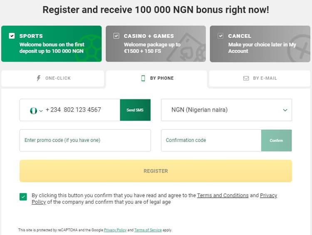Tick the Casino + Games bonus checkbox
Viewport: 312px width, 235px height.
coord(116,36)
